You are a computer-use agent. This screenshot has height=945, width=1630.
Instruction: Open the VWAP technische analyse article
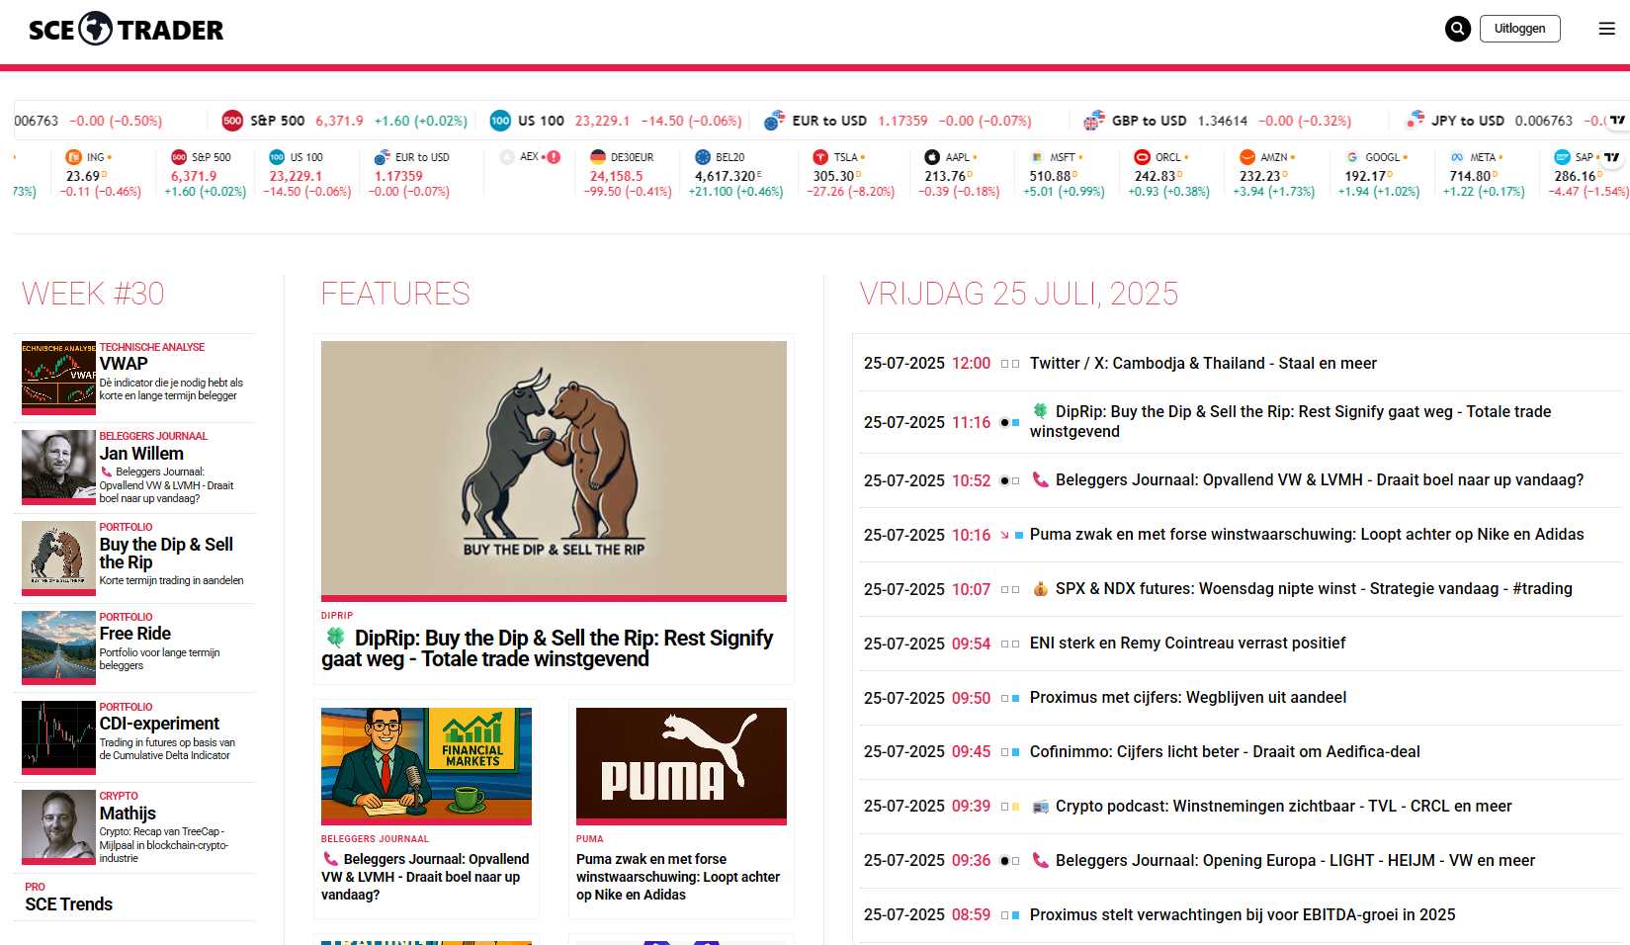[124, 364]
